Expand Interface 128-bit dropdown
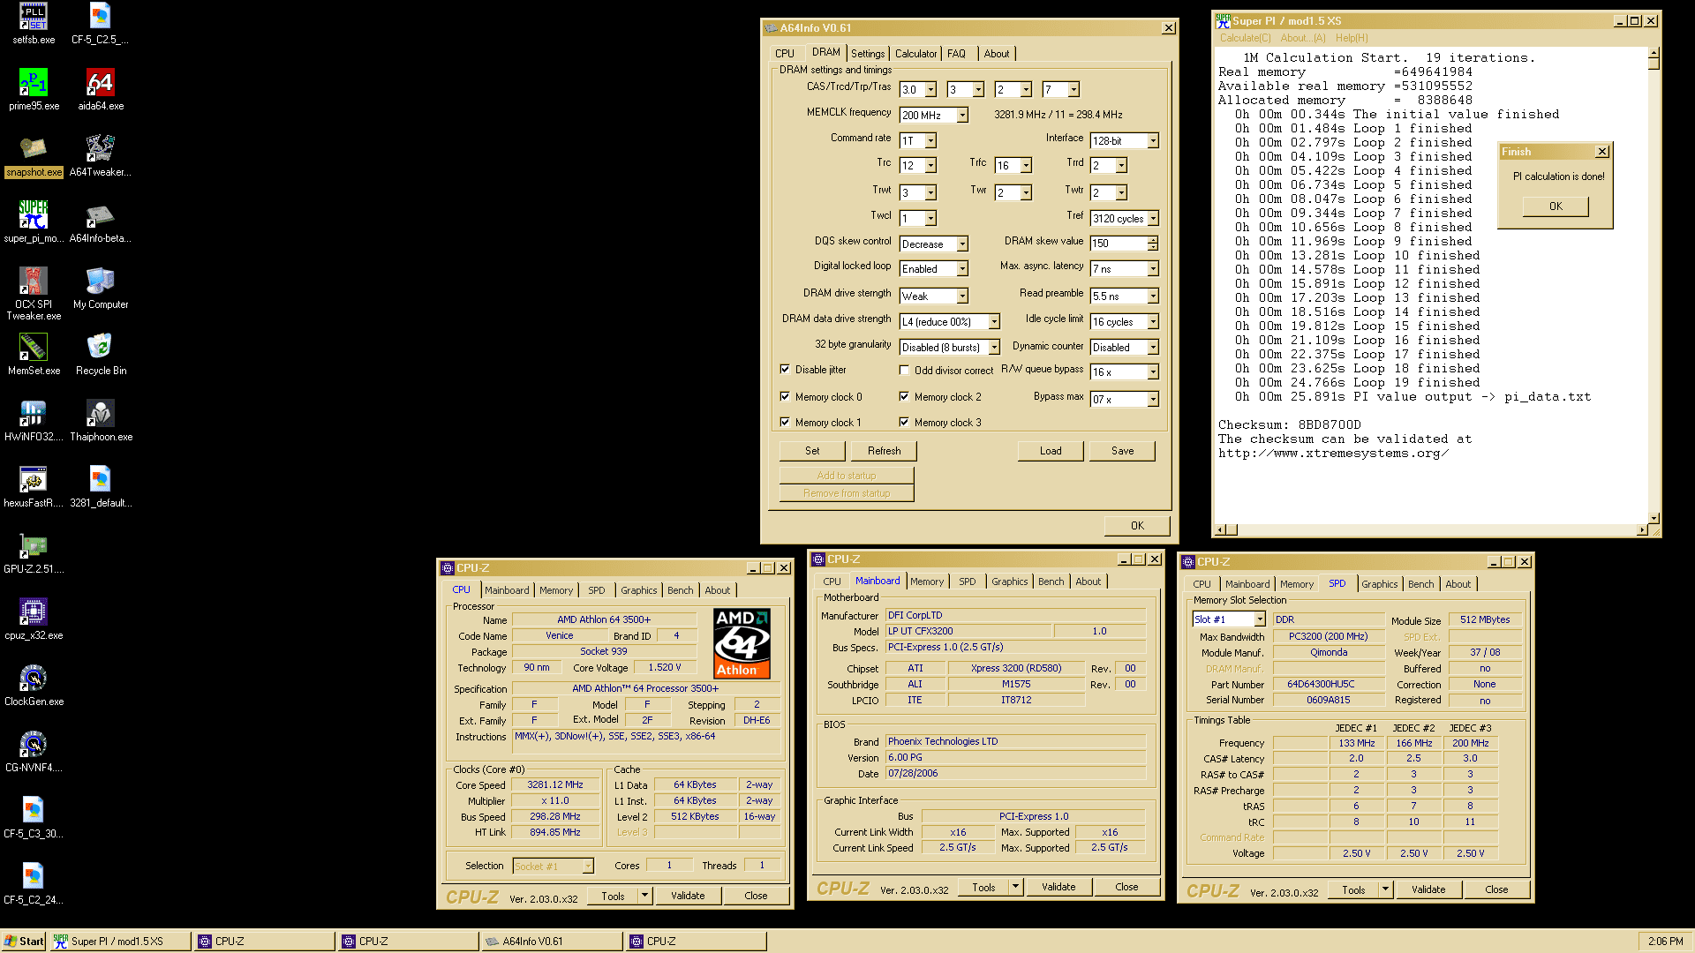1695x953 pixels. [1153, 141]
